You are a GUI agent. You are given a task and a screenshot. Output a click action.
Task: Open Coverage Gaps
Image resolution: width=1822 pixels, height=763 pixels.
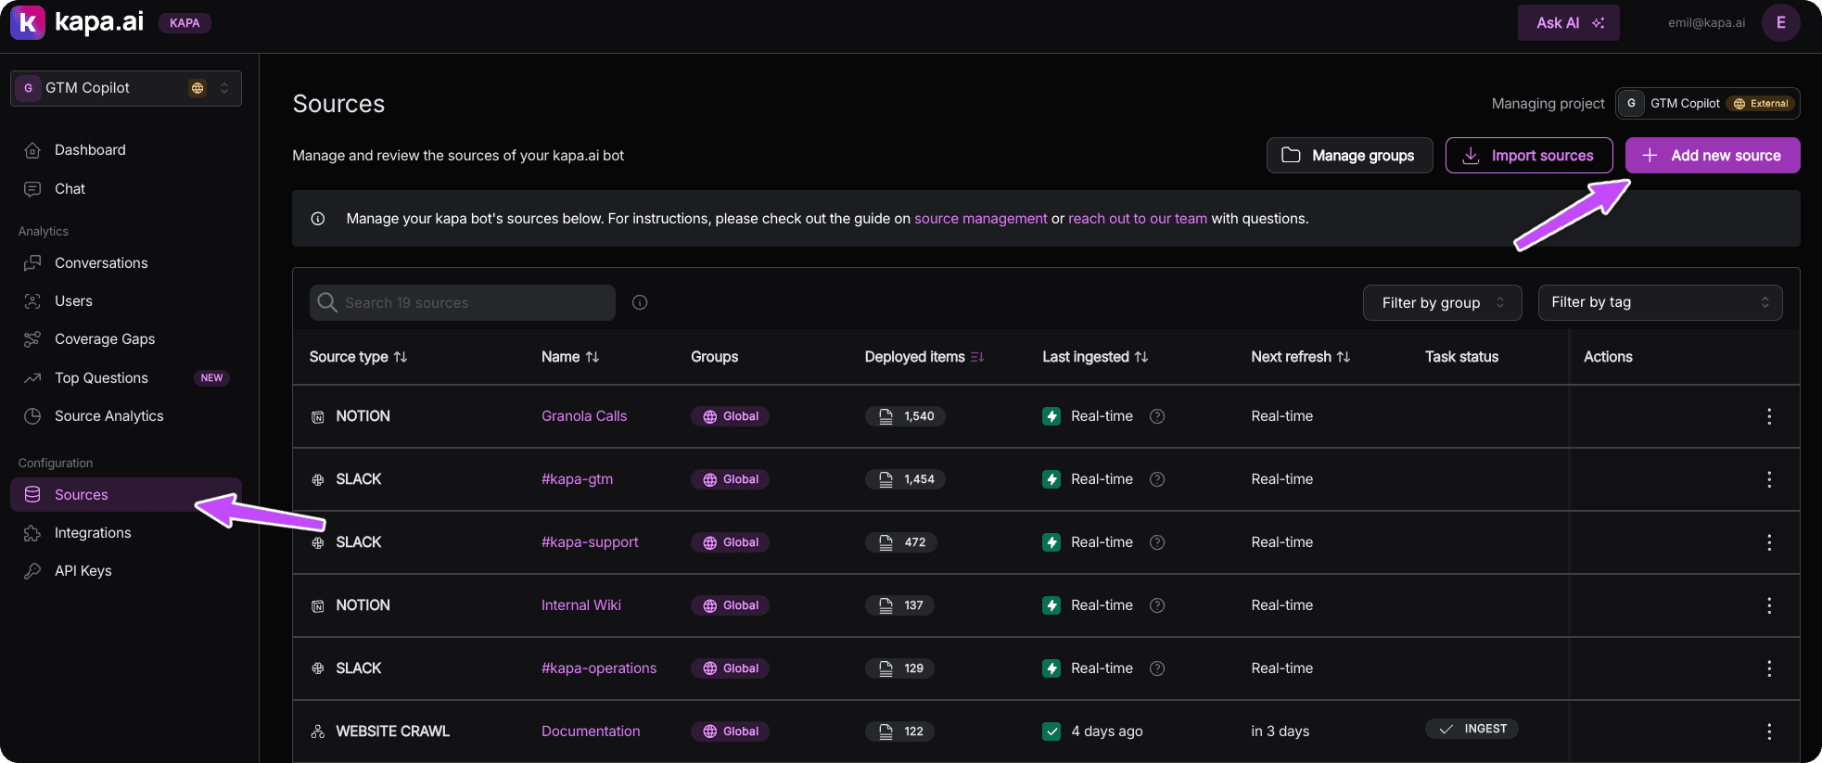(105, 339)
